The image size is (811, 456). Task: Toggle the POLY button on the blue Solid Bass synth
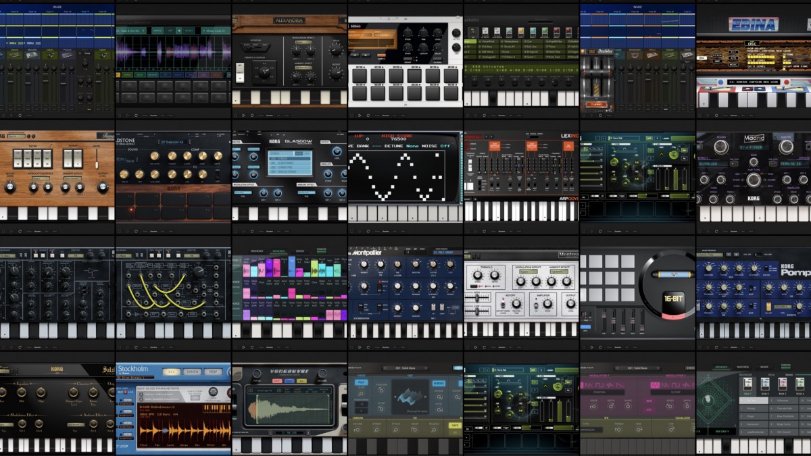tap(360, 382)
